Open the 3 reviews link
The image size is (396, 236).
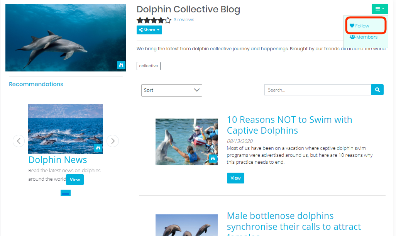click(x=184, y=20)
